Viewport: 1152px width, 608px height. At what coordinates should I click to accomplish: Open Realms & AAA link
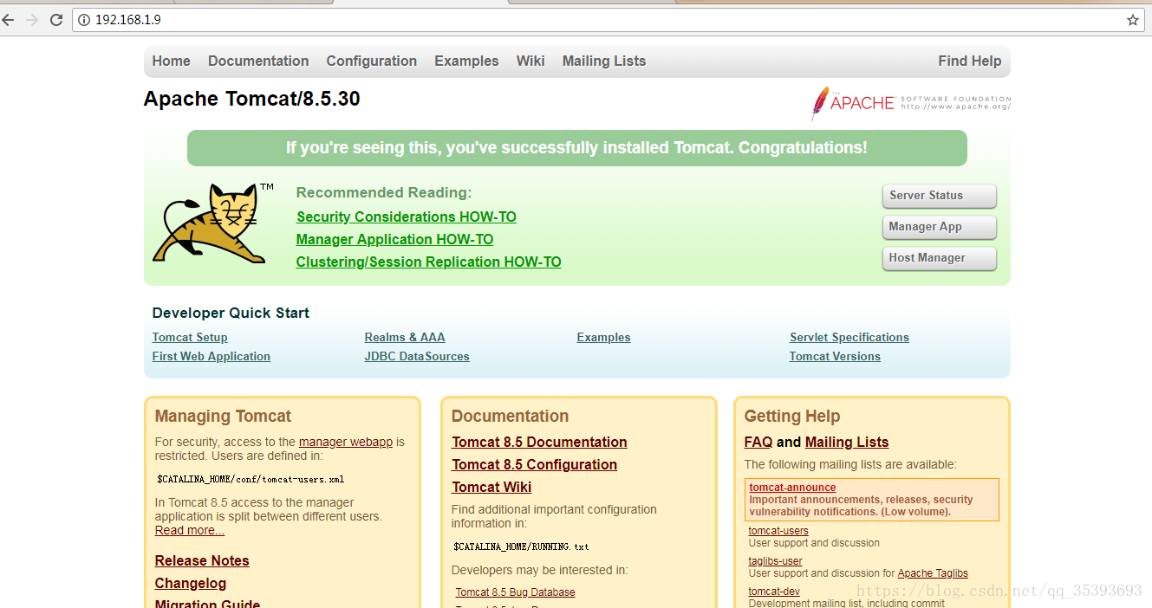coord(405,338)
